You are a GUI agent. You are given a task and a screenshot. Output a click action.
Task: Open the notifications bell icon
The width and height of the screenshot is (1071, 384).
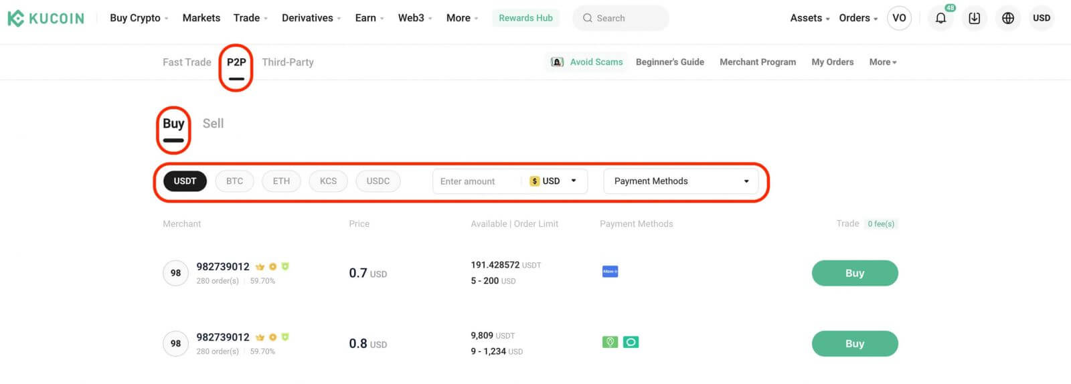tap(940, 18)
